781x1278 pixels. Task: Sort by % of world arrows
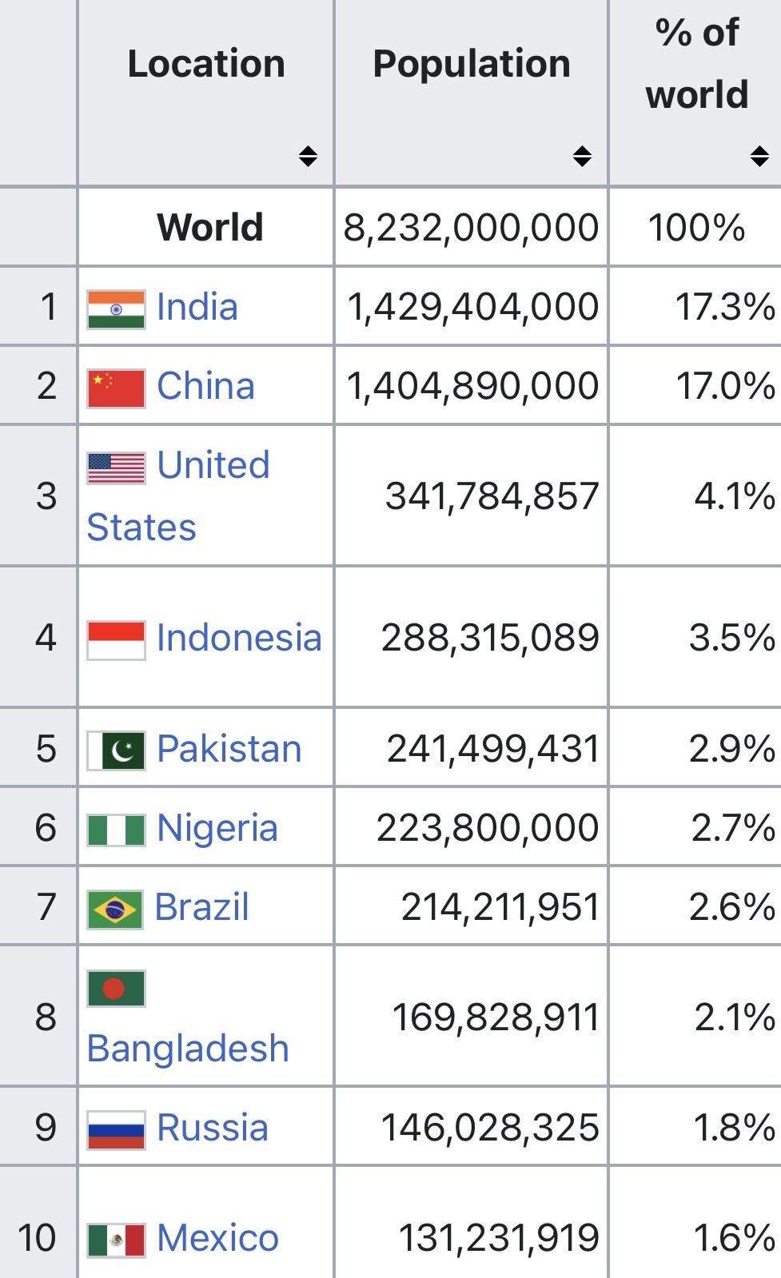click(759, 156)
